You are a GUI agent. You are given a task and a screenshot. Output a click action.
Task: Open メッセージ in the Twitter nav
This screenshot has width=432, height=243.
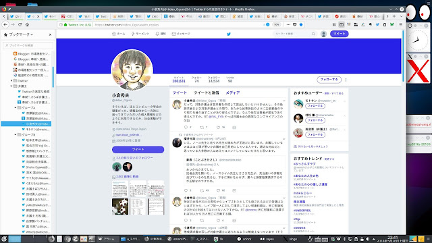click(181, 34)
